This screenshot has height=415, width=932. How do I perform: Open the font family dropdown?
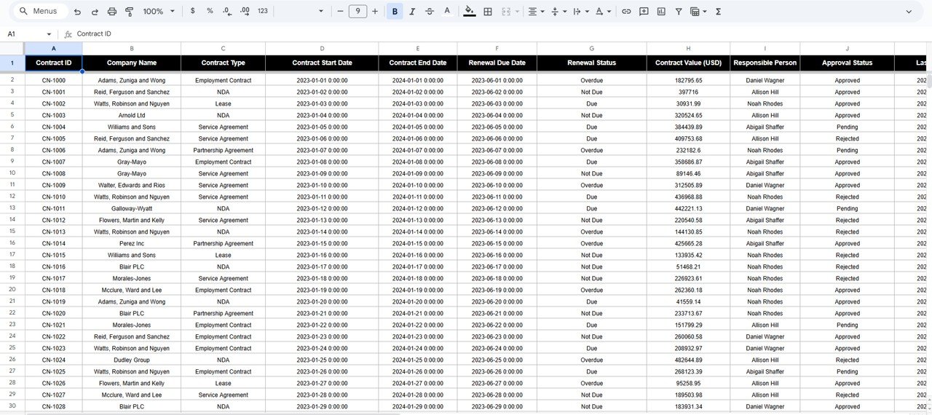322,12
